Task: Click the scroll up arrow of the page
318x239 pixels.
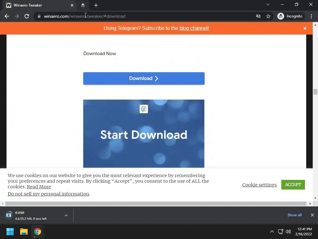Action: point(315,25)
